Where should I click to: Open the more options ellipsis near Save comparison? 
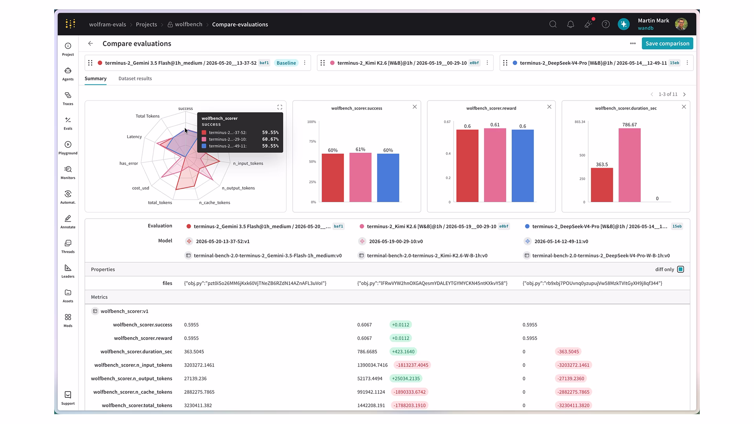[x=633, y=44]
